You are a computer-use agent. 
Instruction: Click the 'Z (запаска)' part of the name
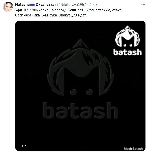[46, 5]
